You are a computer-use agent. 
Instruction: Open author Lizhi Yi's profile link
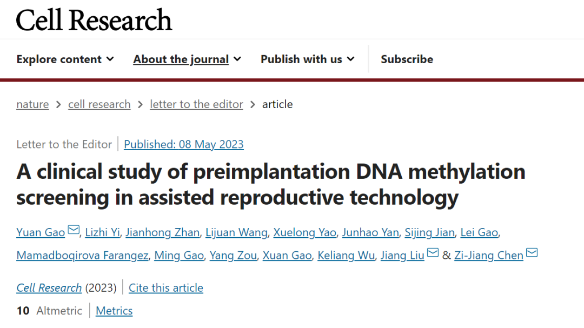point(102,232)
